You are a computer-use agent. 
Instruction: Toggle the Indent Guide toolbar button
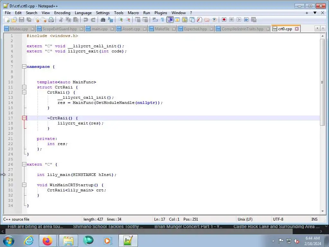tap(170, 20)
